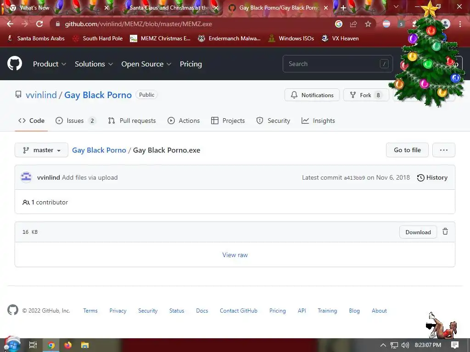Click footer GitHub logo icon

tap(13, 310)
